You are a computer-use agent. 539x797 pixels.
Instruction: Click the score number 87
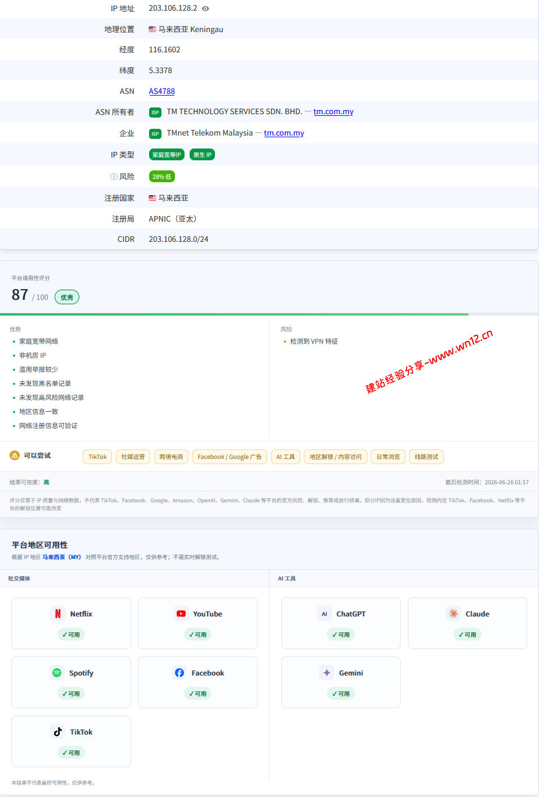(20, 295)
